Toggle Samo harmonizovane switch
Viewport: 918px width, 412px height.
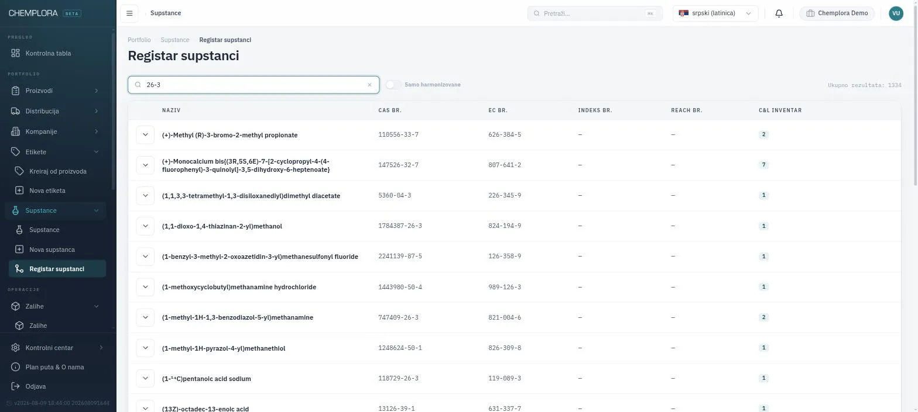tap(393, 85)
